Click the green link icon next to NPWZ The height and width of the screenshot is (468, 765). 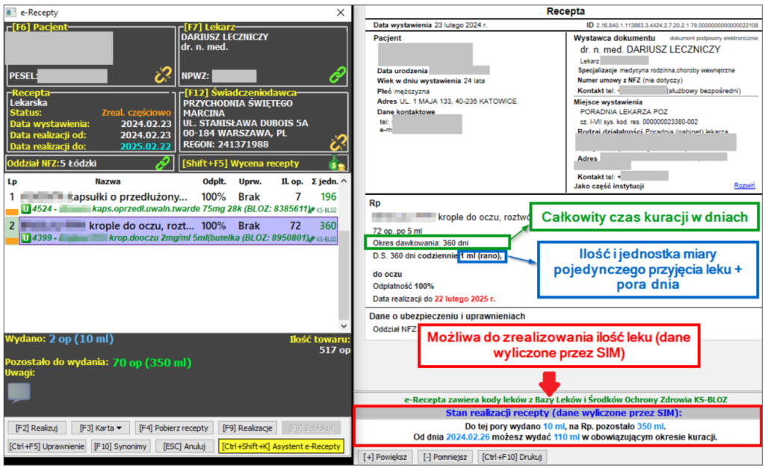[337, 75]
